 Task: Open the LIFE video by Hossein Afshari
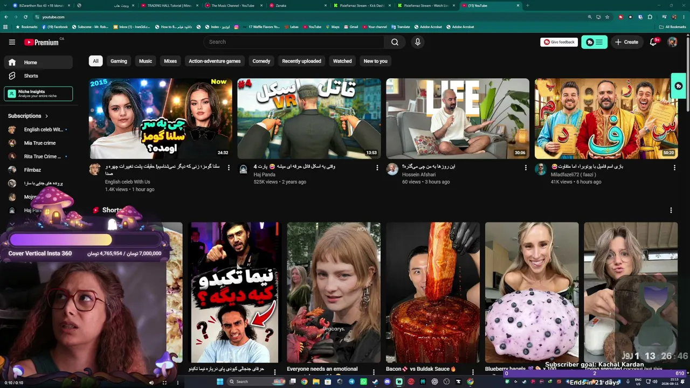point(458,119)
